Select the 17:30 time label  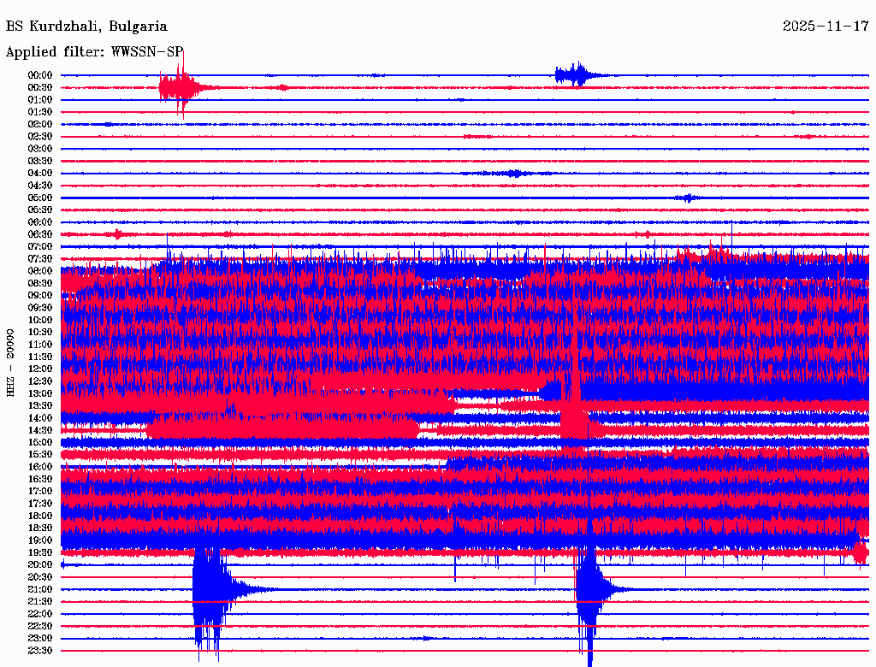[40, 504]
